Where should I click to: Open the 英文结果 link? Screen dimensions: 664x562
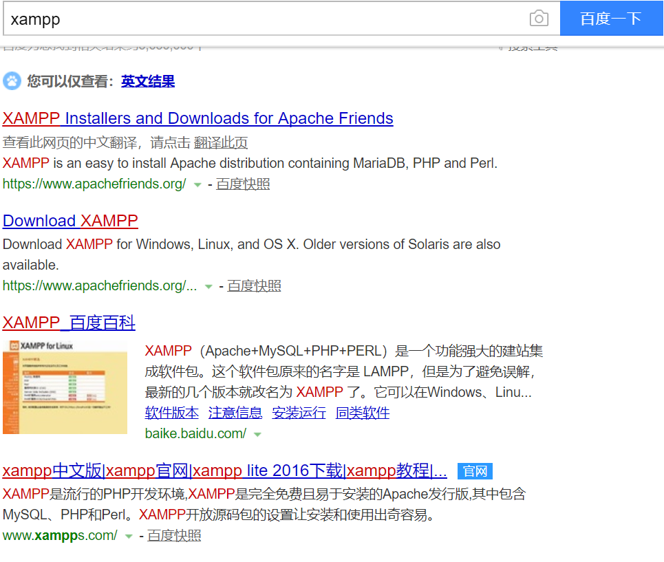148,81
